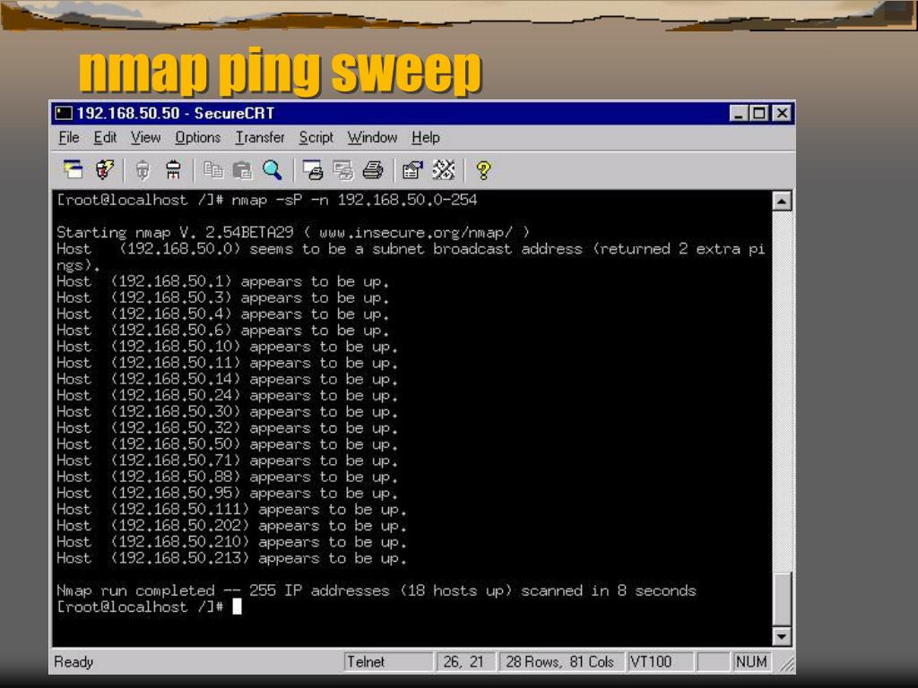
Task: Click the Connect toolbar icon
Action: [x=74, y=170]
